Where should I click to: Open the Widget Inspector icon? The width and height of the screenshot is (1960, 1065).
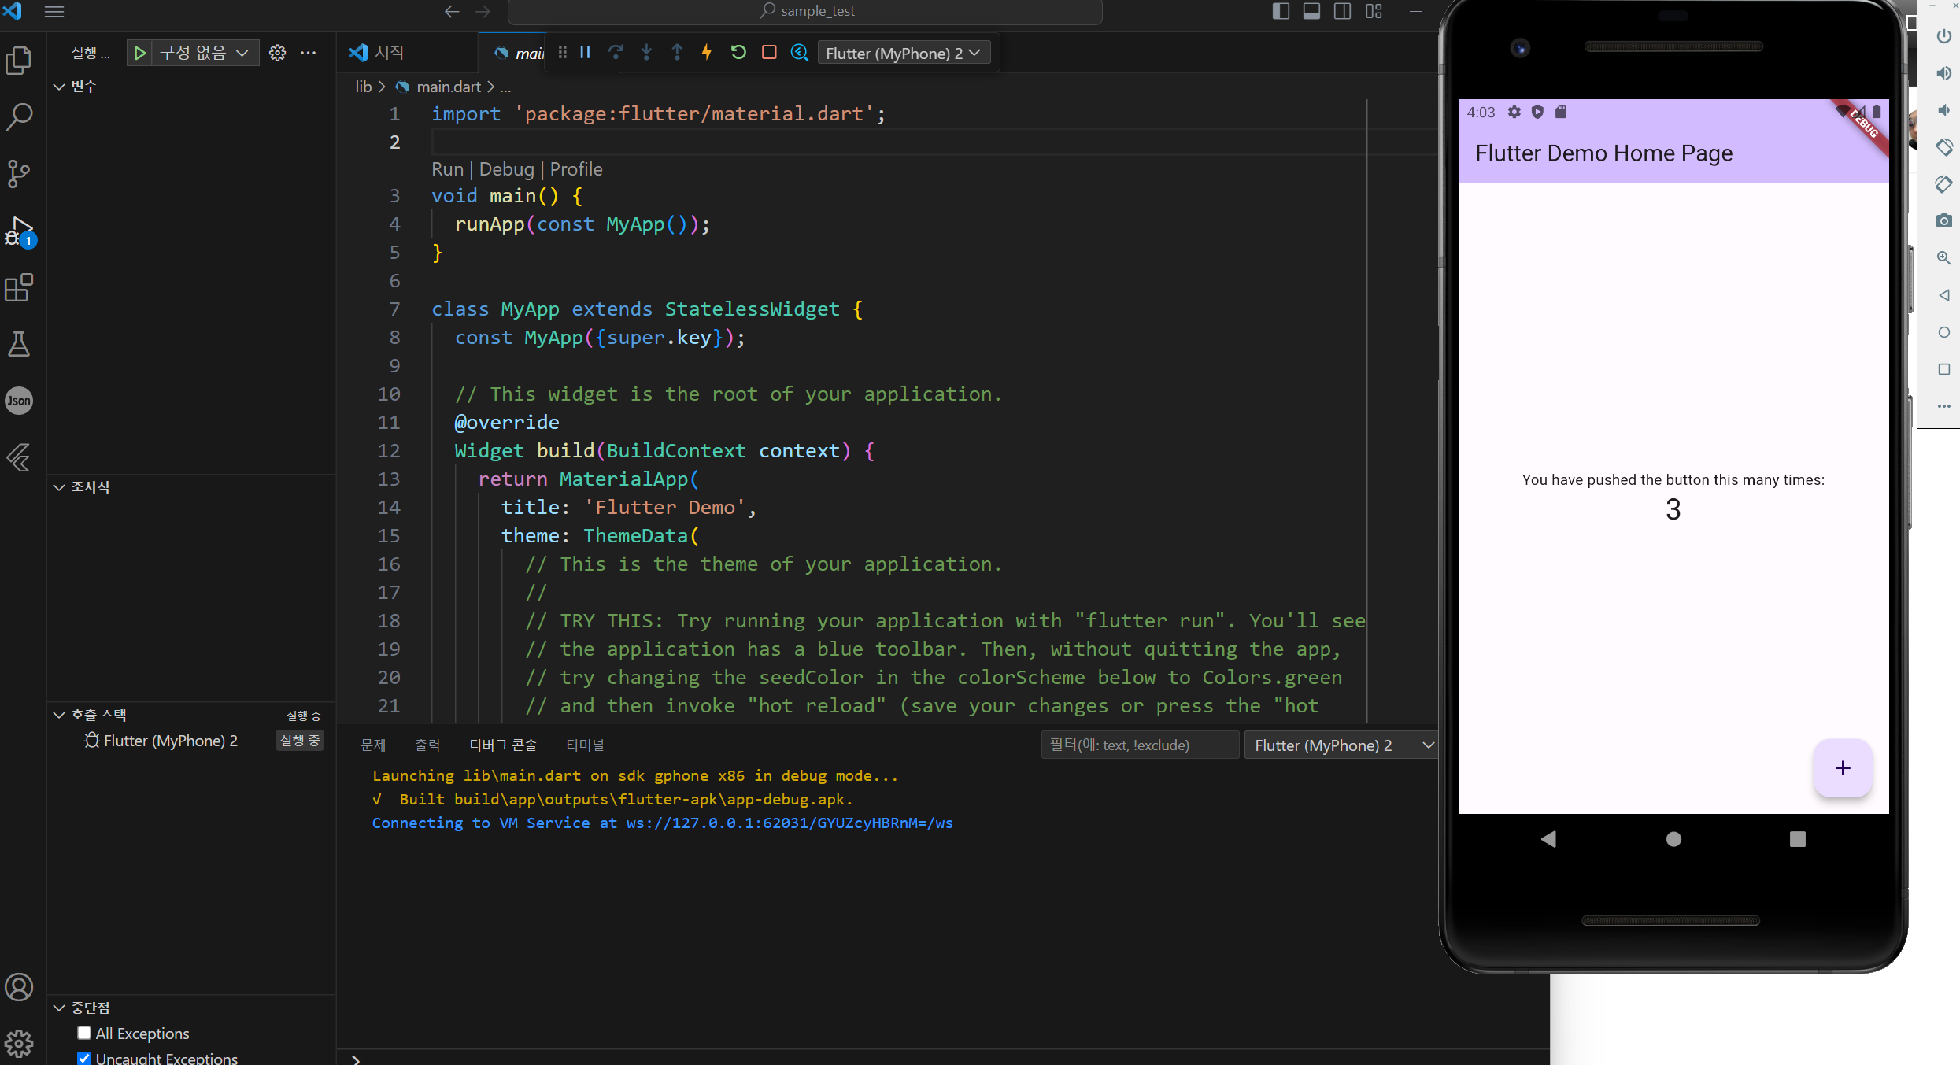pyautogui.click(x=800, y=53)
